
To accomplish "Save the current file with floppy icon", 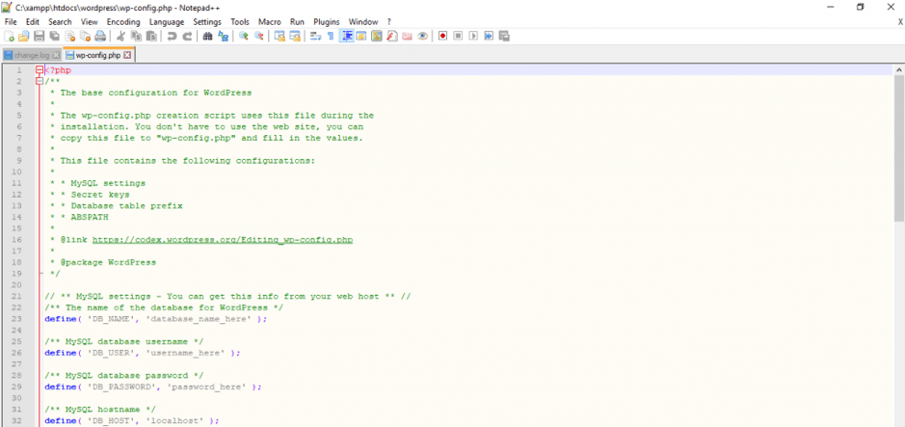I will (x=40, y=36).
